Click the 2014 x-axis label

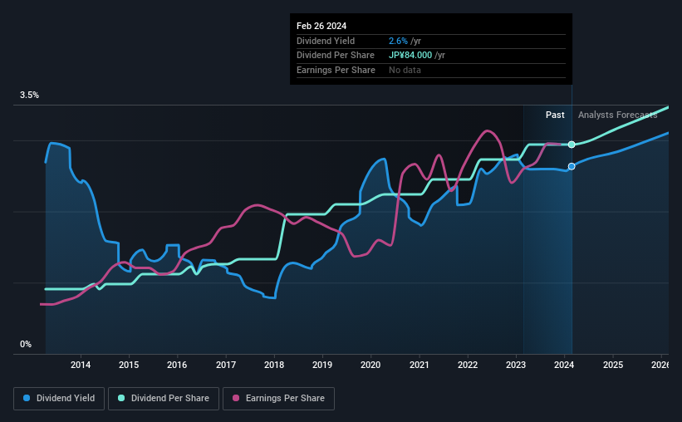[x=81, y=365]
